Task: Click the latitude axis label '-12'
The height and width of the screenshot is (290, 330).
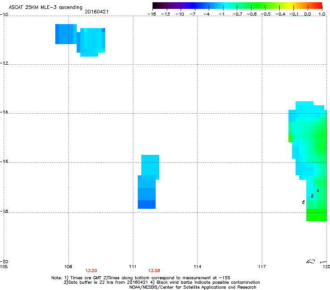Action: (x=4, y=63)
